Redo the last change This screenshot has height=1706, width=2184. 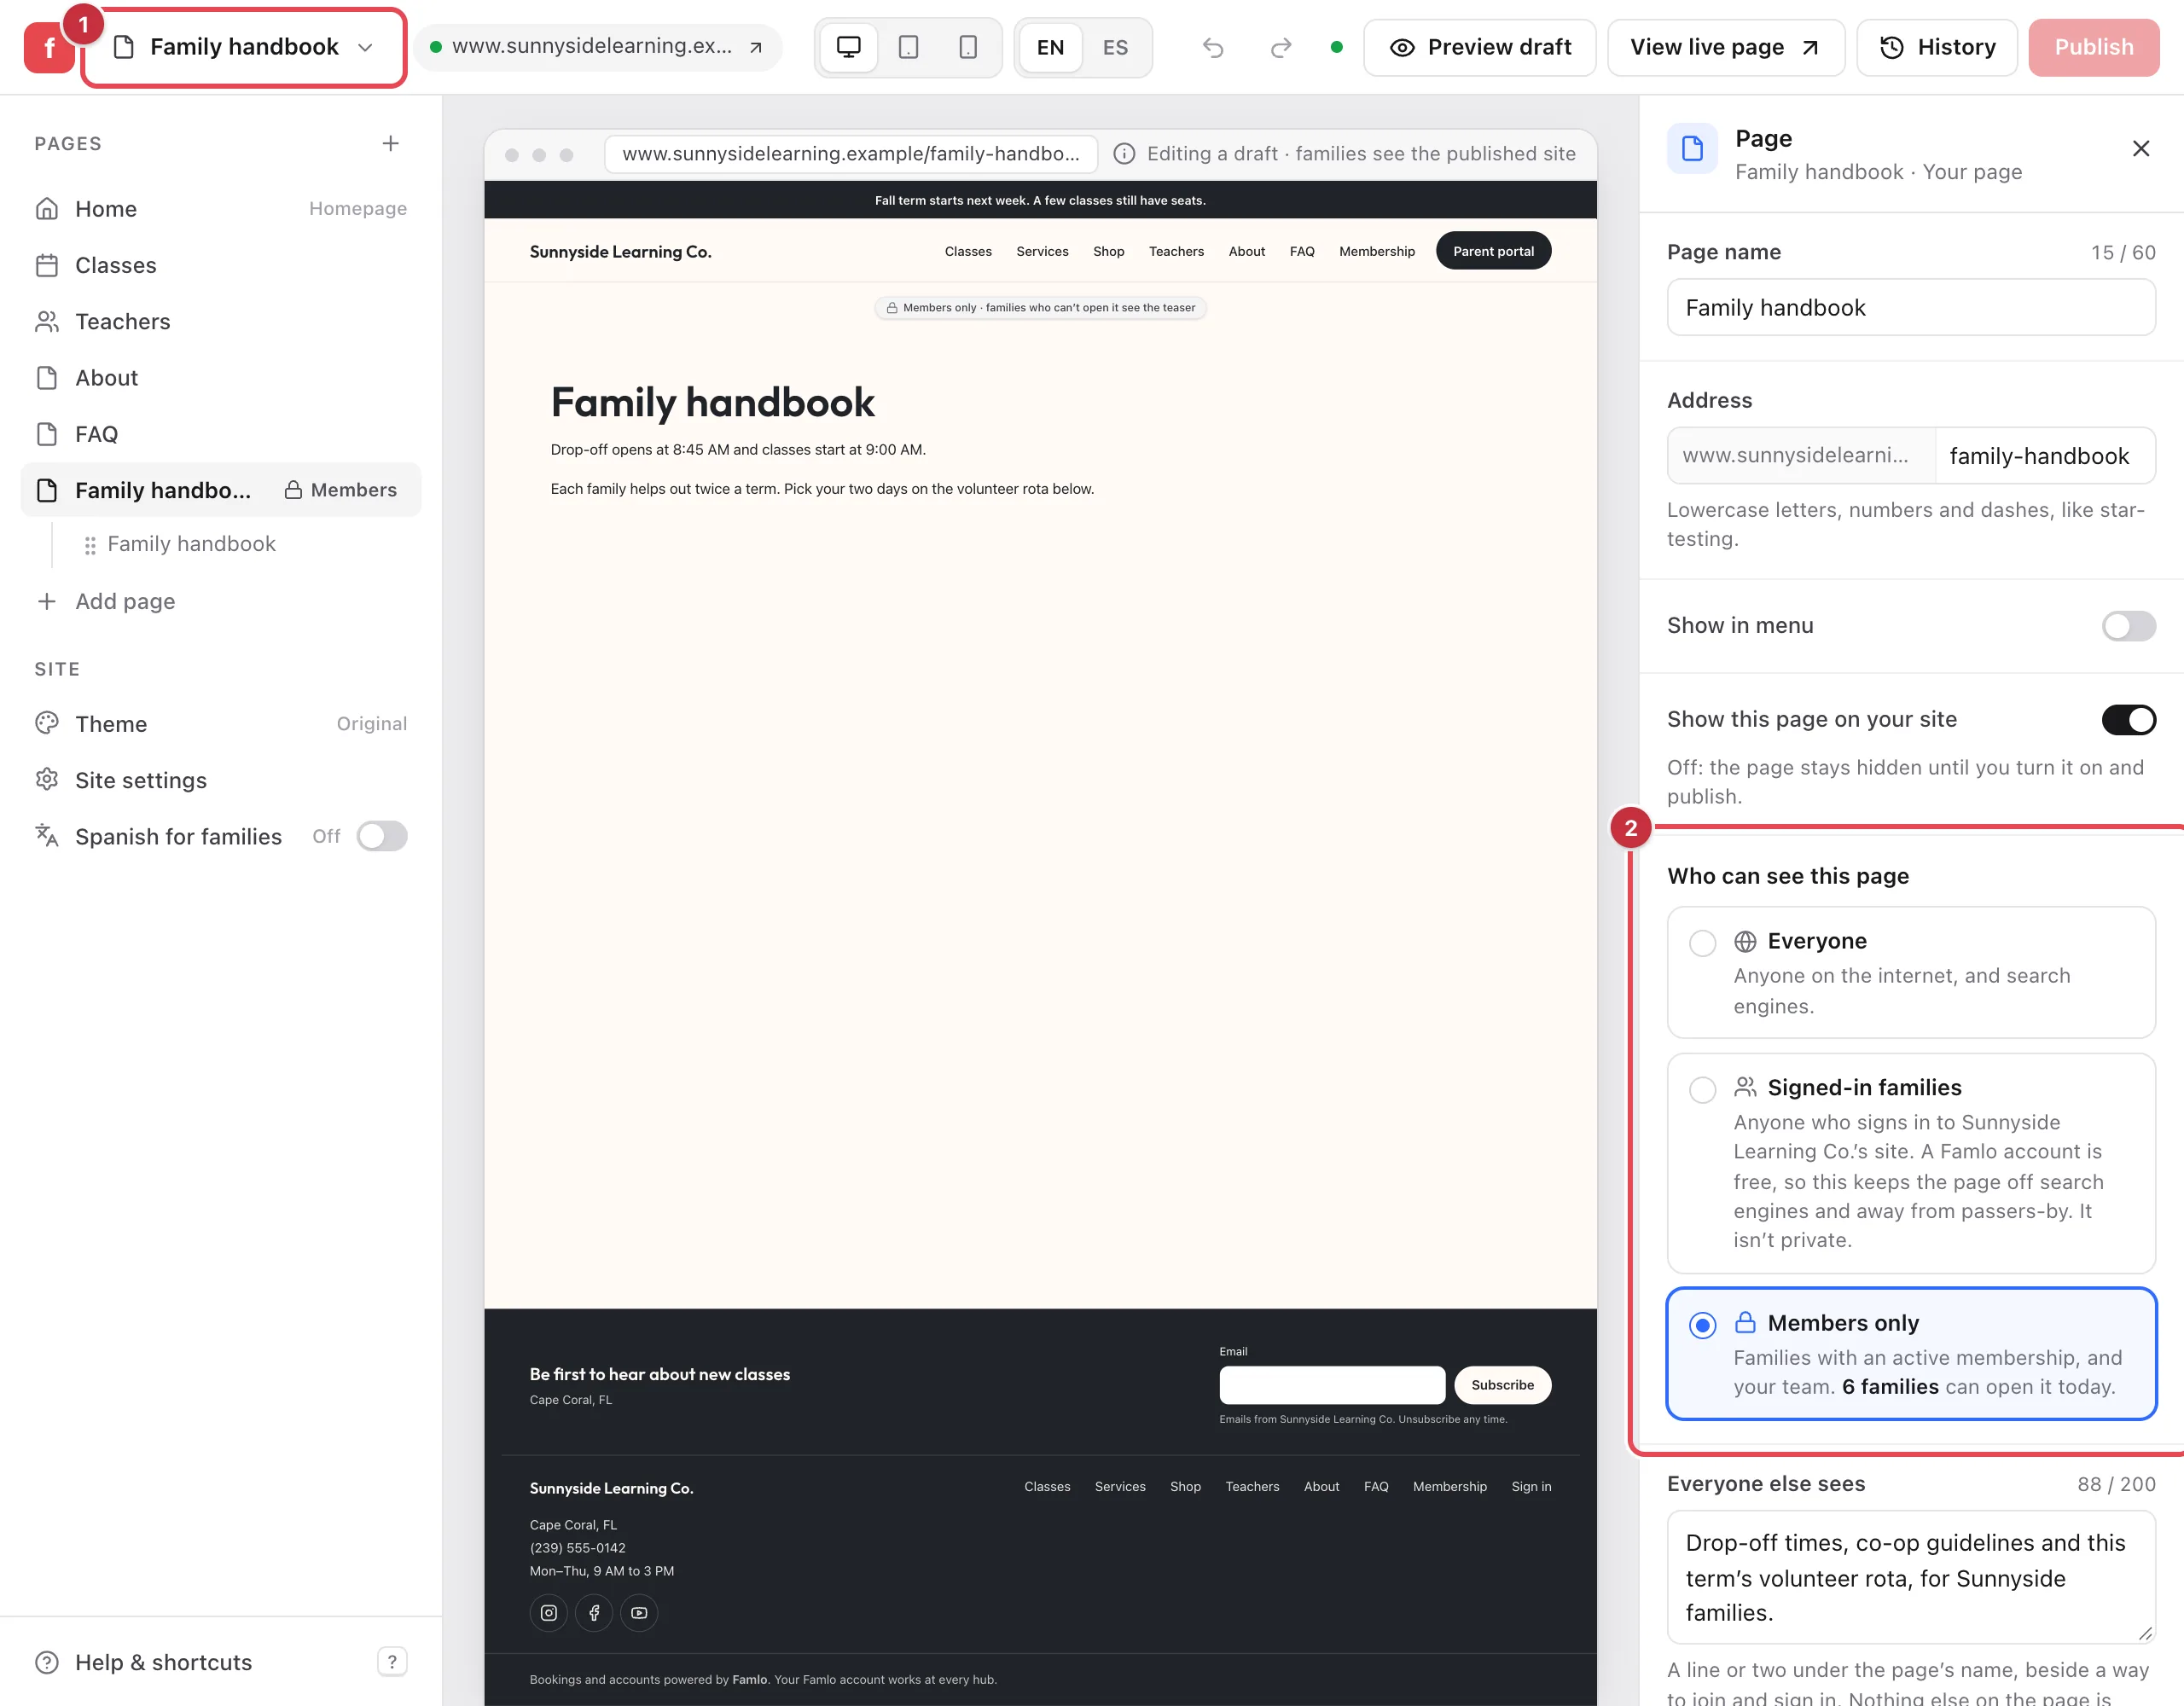[1280, 47]
